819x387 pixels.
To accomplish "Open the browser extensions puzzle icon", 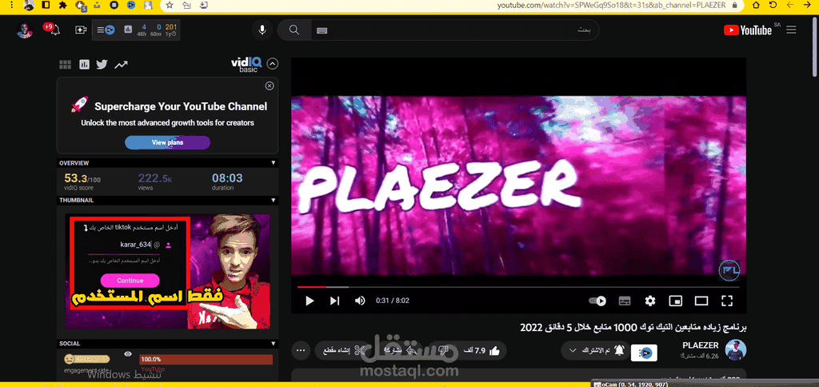I will (x=63, y=6).
